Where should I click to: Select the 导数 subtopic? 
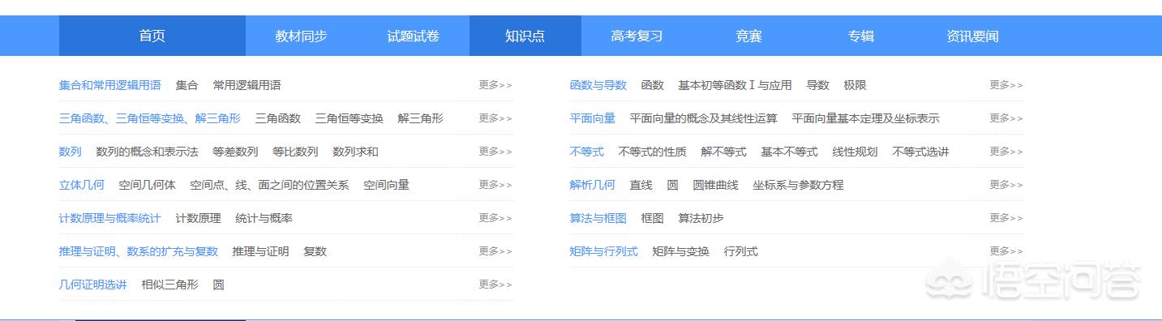point(818,84)
